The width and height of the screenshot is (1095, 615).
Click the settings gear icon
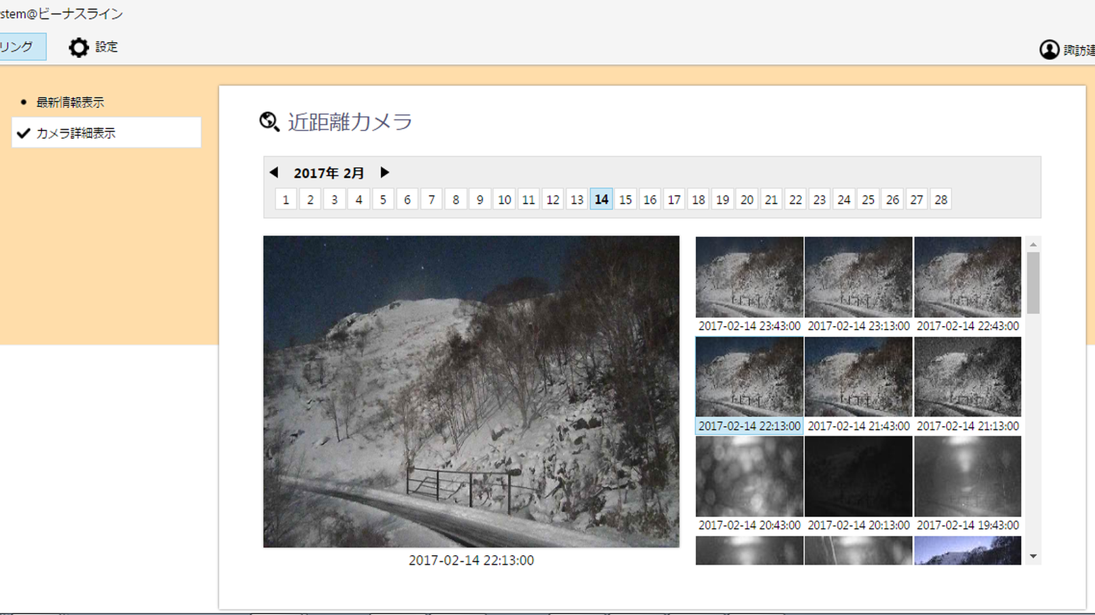tap(79, 48)
